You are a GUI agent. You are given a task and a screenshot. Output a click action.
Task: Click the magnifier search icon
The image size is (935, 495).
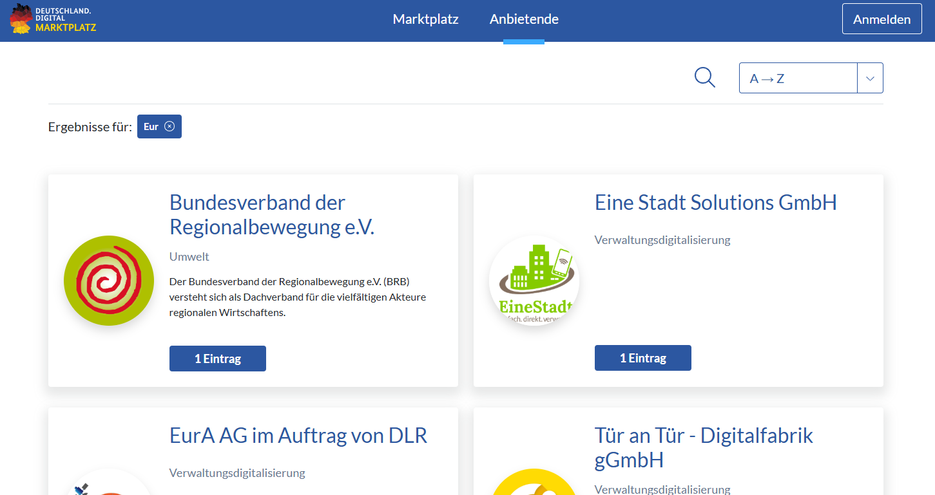pos(705,78)
